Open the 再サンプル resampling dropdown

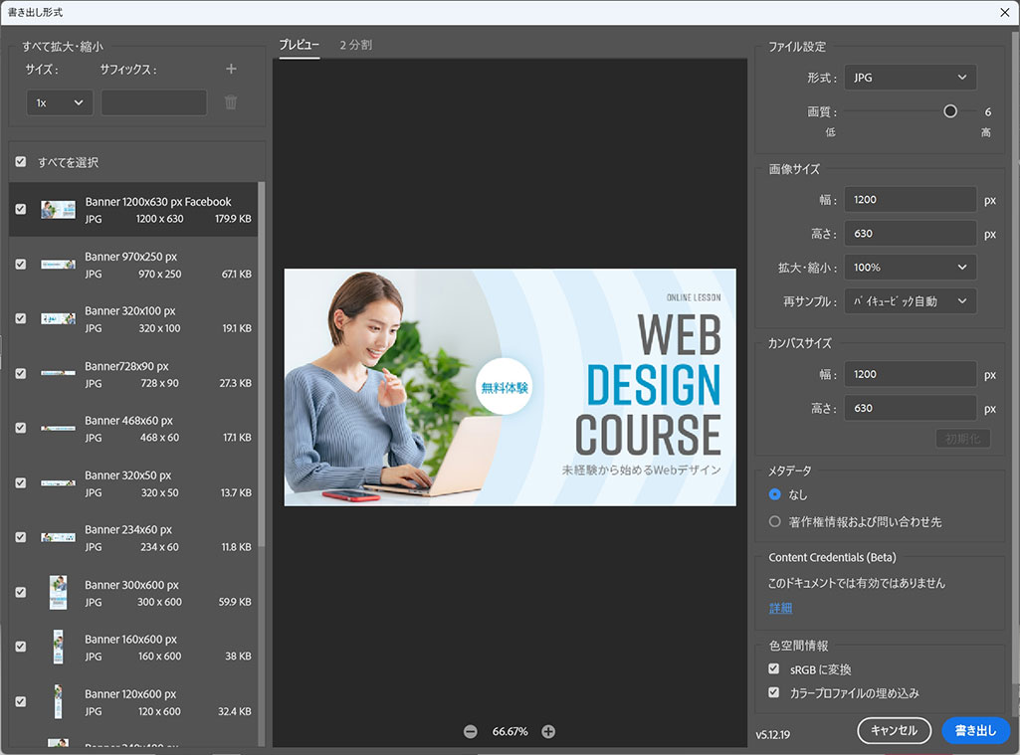coord(911,301)
